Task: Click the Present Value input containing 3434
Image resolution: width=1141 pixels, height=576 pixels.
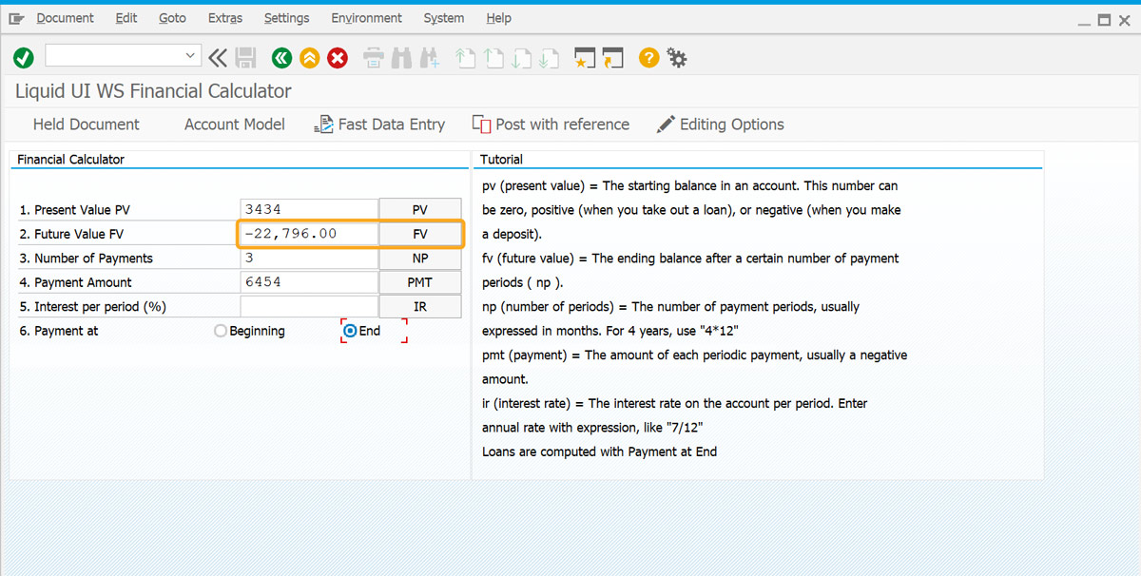Action: click(x=309, y=209)
